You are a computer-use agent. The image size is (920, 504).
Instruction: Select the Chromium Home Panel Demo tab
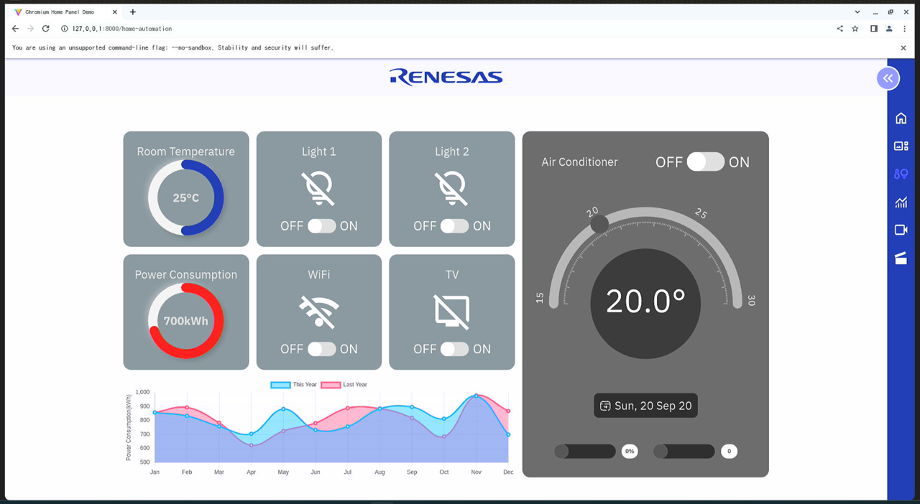click(61, 12)
